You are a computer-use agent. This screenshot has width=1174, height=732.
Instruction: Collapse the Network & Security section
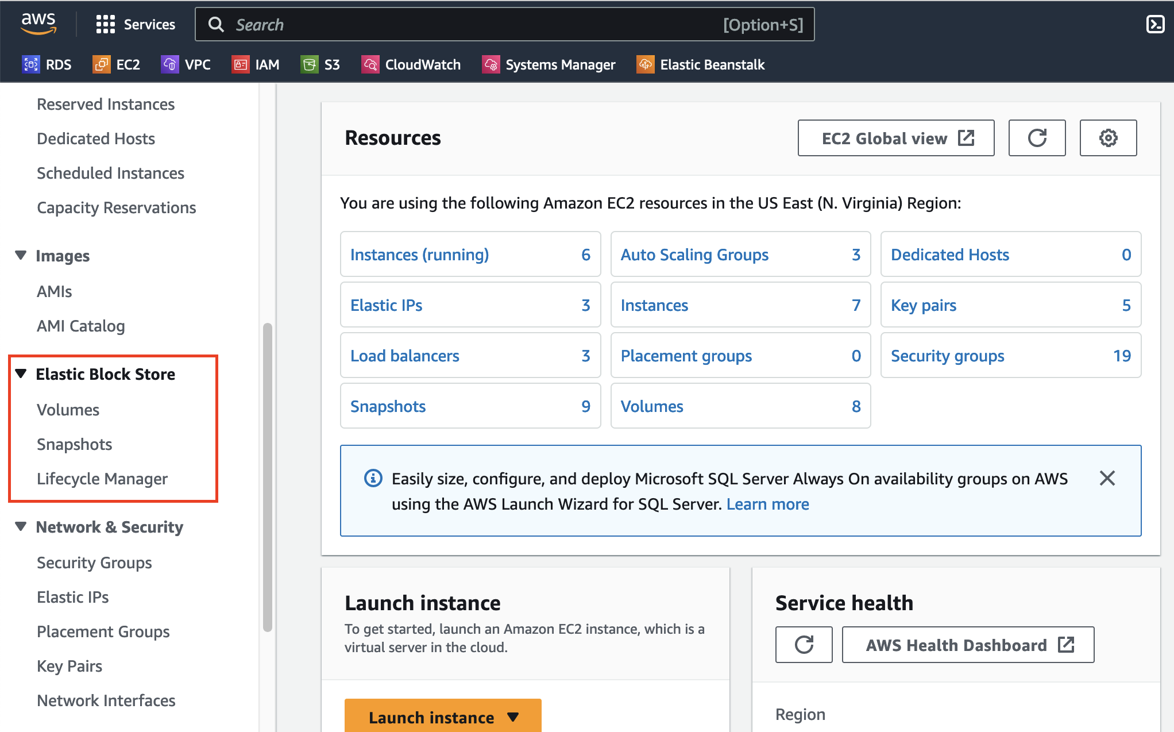pos(21,527)
